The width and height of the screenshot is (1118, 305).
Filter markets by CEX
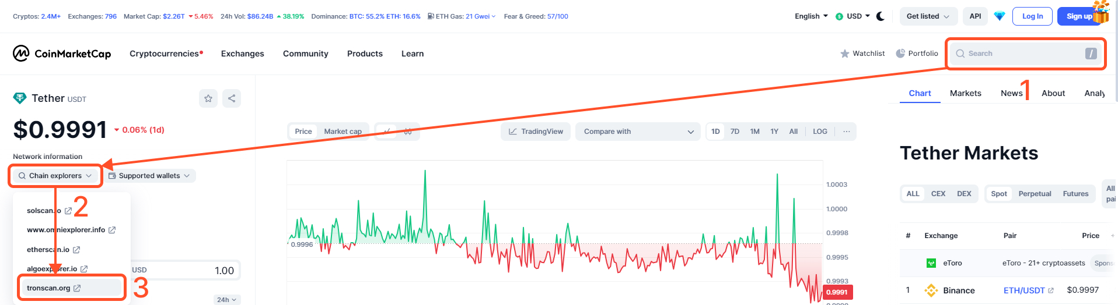point(938,194)
